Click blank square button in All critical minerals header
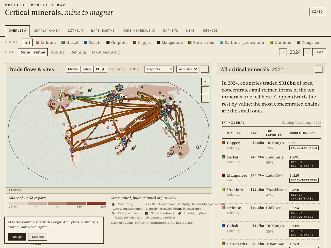The height and width of the screenshot is (248, 331). click(x=319, y=69)
